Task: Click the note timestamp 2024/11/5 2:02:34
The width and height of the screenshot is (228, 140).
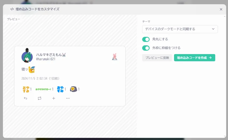Action: [40, 78]
